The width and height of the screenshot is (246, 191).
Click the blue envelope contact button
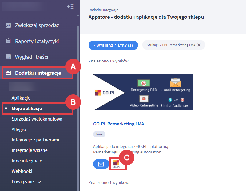point(101,164)
